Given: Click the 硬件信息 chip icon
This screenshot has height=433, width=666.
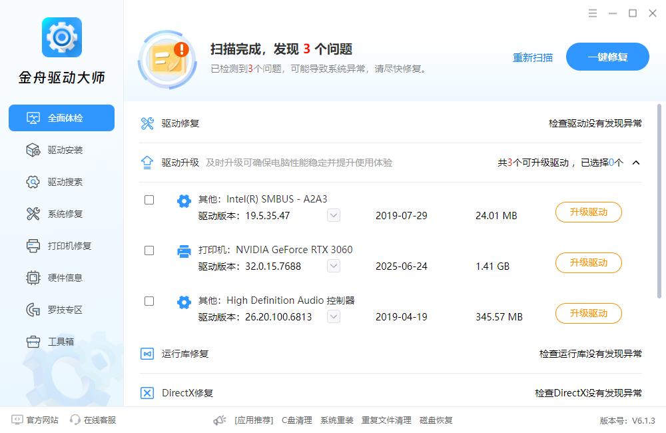Looking at the screenshot, I should [x=33, y=278].
